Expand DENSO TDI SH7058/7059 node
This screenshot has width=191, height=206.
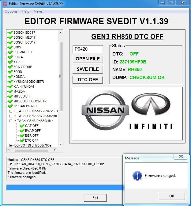point(11,145)
